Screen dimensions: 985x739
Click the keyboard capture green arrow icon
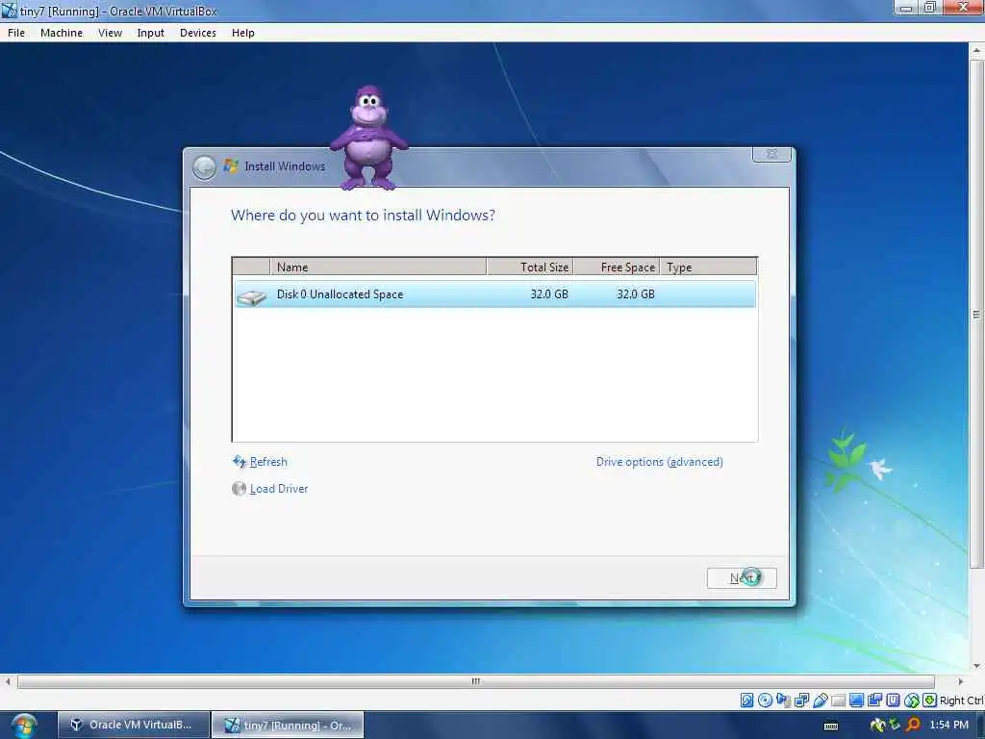tap(930, 701)
